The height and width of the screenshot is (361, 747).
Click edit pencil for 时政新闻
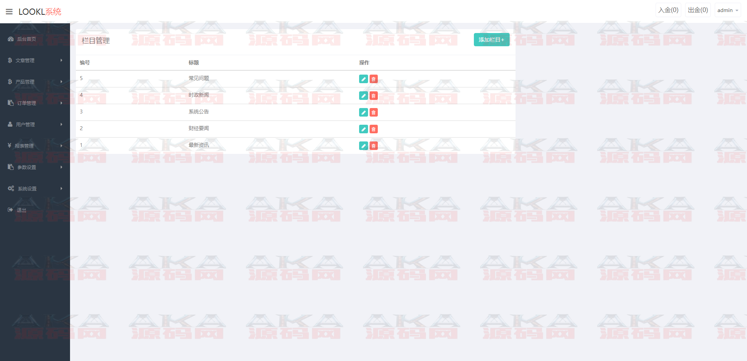coord(363,96)
